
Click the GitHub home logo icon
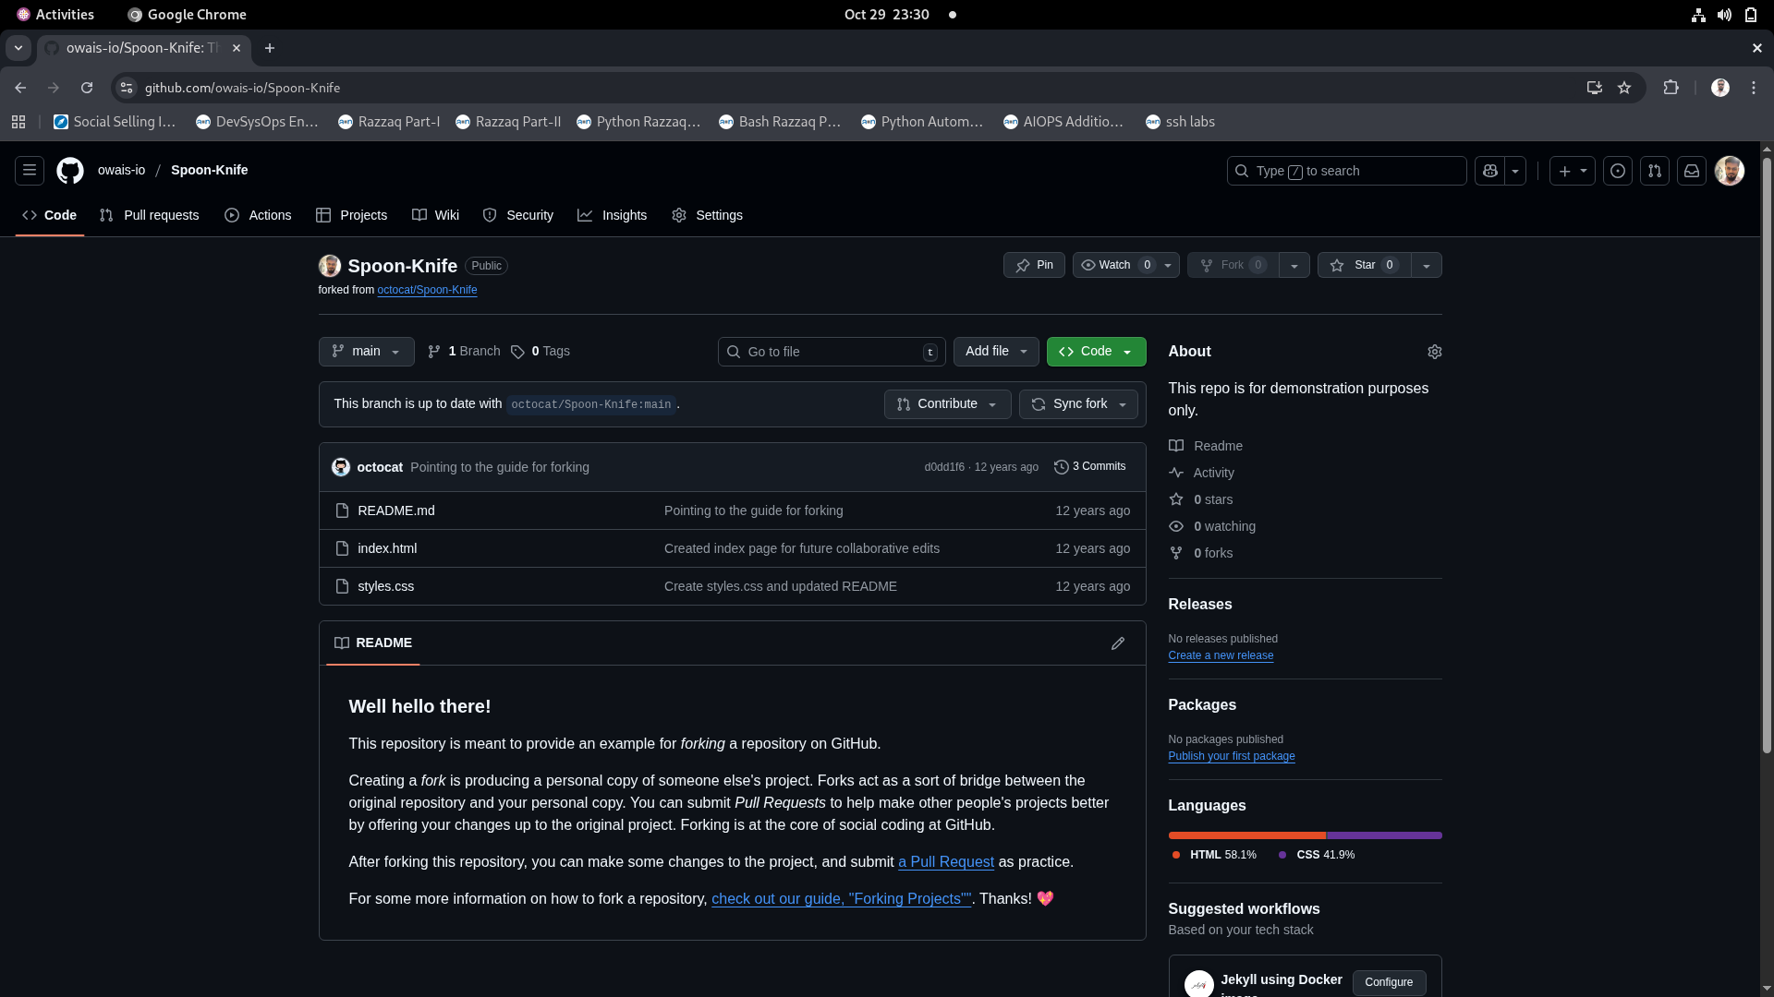69,171
